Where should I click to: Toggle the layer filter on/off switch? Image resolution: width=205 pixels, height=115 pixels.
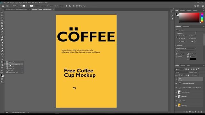click(x=199, y=69)
